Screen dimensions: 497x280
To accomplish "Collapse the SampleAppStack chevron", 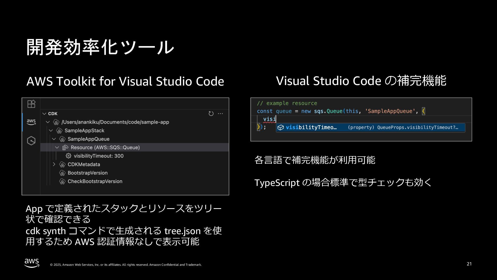I will [x=51, y=130].
